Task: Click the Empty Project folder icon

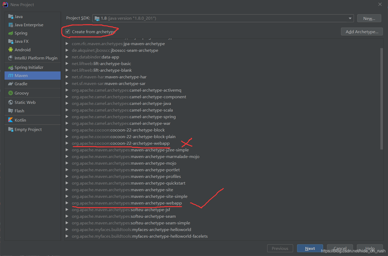Action: point(11,129)
